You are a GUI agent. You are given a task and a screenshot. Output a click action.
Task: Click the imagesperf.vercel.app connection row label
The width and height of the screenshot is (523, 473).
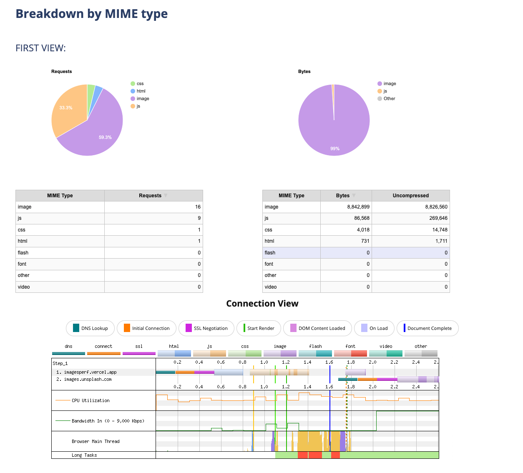coord(90,372)
